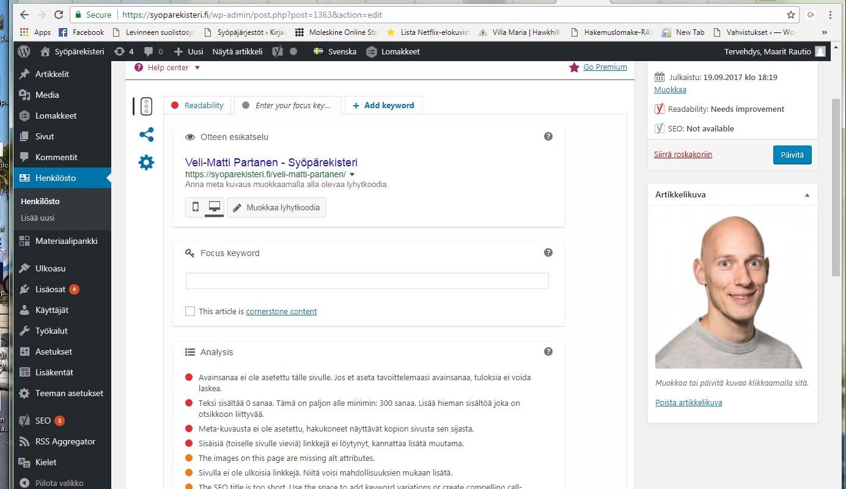The height and width of the screenshot is (489, 846).
Task: Open the cornerstone content link
Action: pos(281,311)
